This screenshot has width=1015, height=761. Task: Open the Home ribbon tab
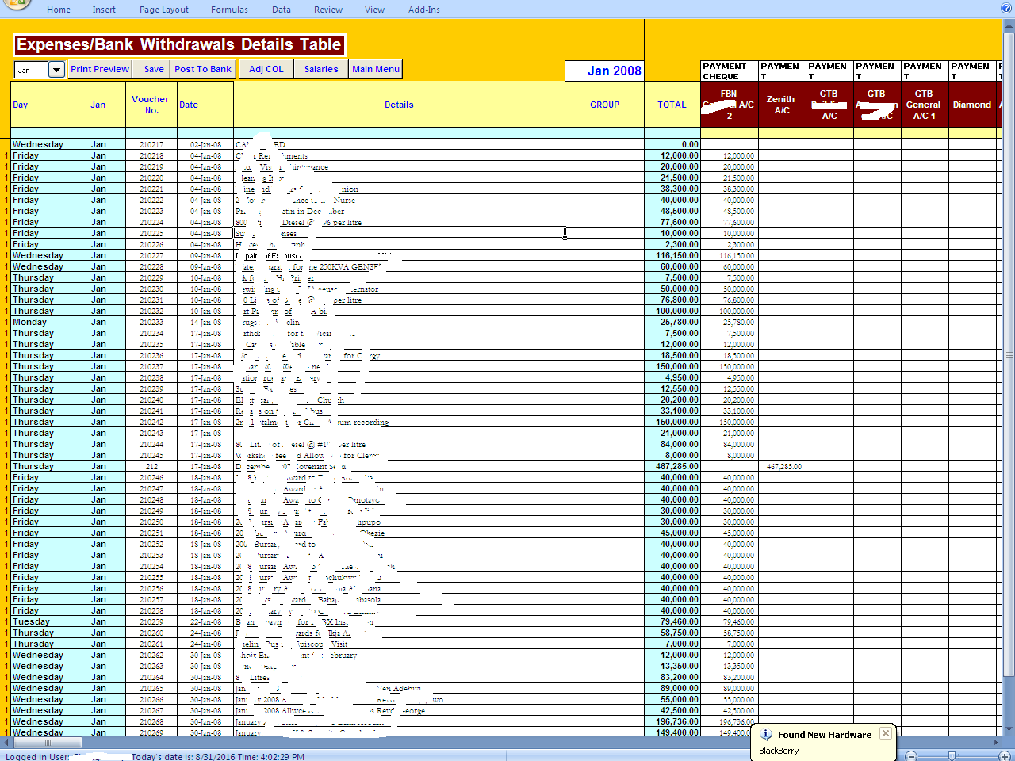pyautogui.click(x=59, y=10)
